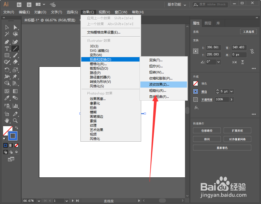Select the Line Segment tool
This screenshot has height=204, width=261.
[x=15, y=49]
